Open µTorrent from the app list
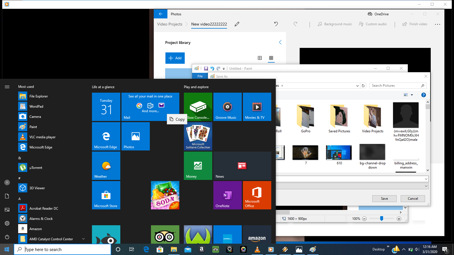 pyautogui.click(x=51, y=168)
